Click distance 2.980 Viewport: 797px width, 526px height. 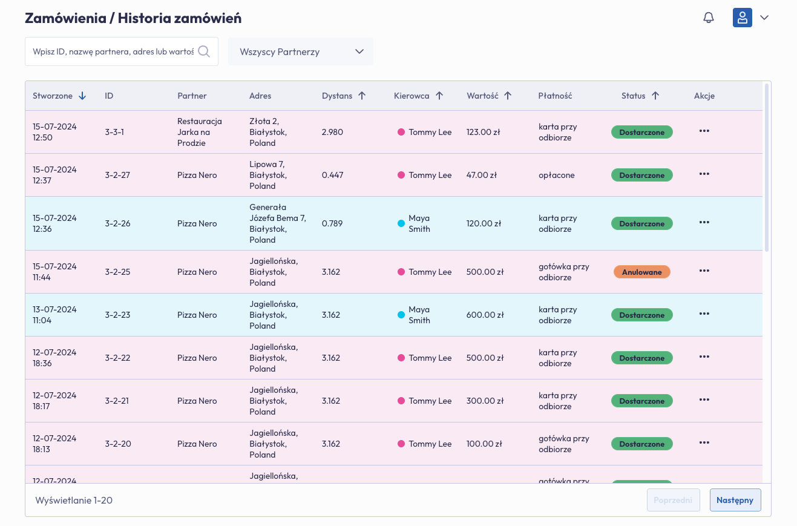[332, 132]
